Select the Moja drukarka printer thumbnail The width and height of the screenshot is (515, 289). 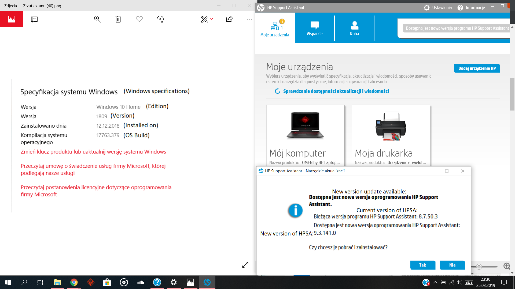391,126
